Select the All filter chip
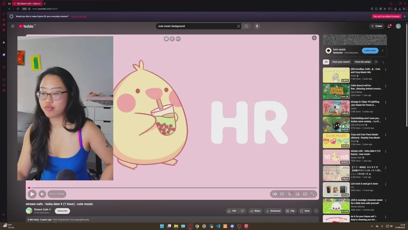Viewport: 408px width, 230px height. point(326,62)
